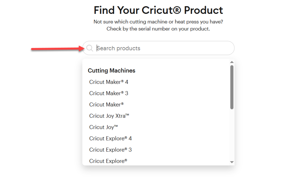Choose the Cricut Explore entry
307x179 pixels.
click(108, 161)
